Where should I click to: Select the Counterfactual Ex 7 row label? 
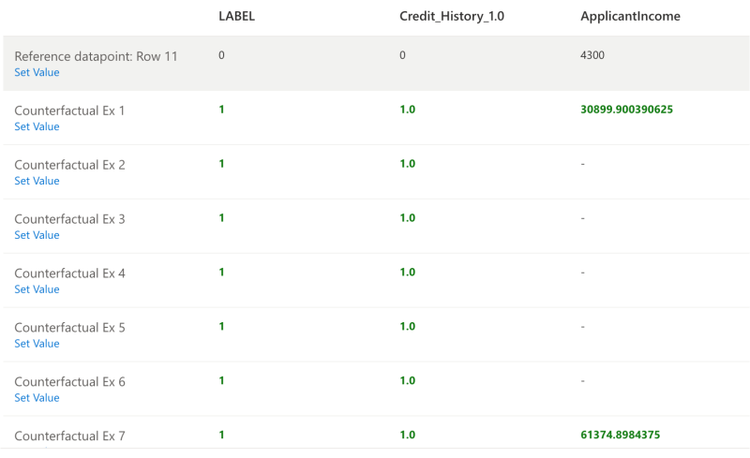point(69,436)
